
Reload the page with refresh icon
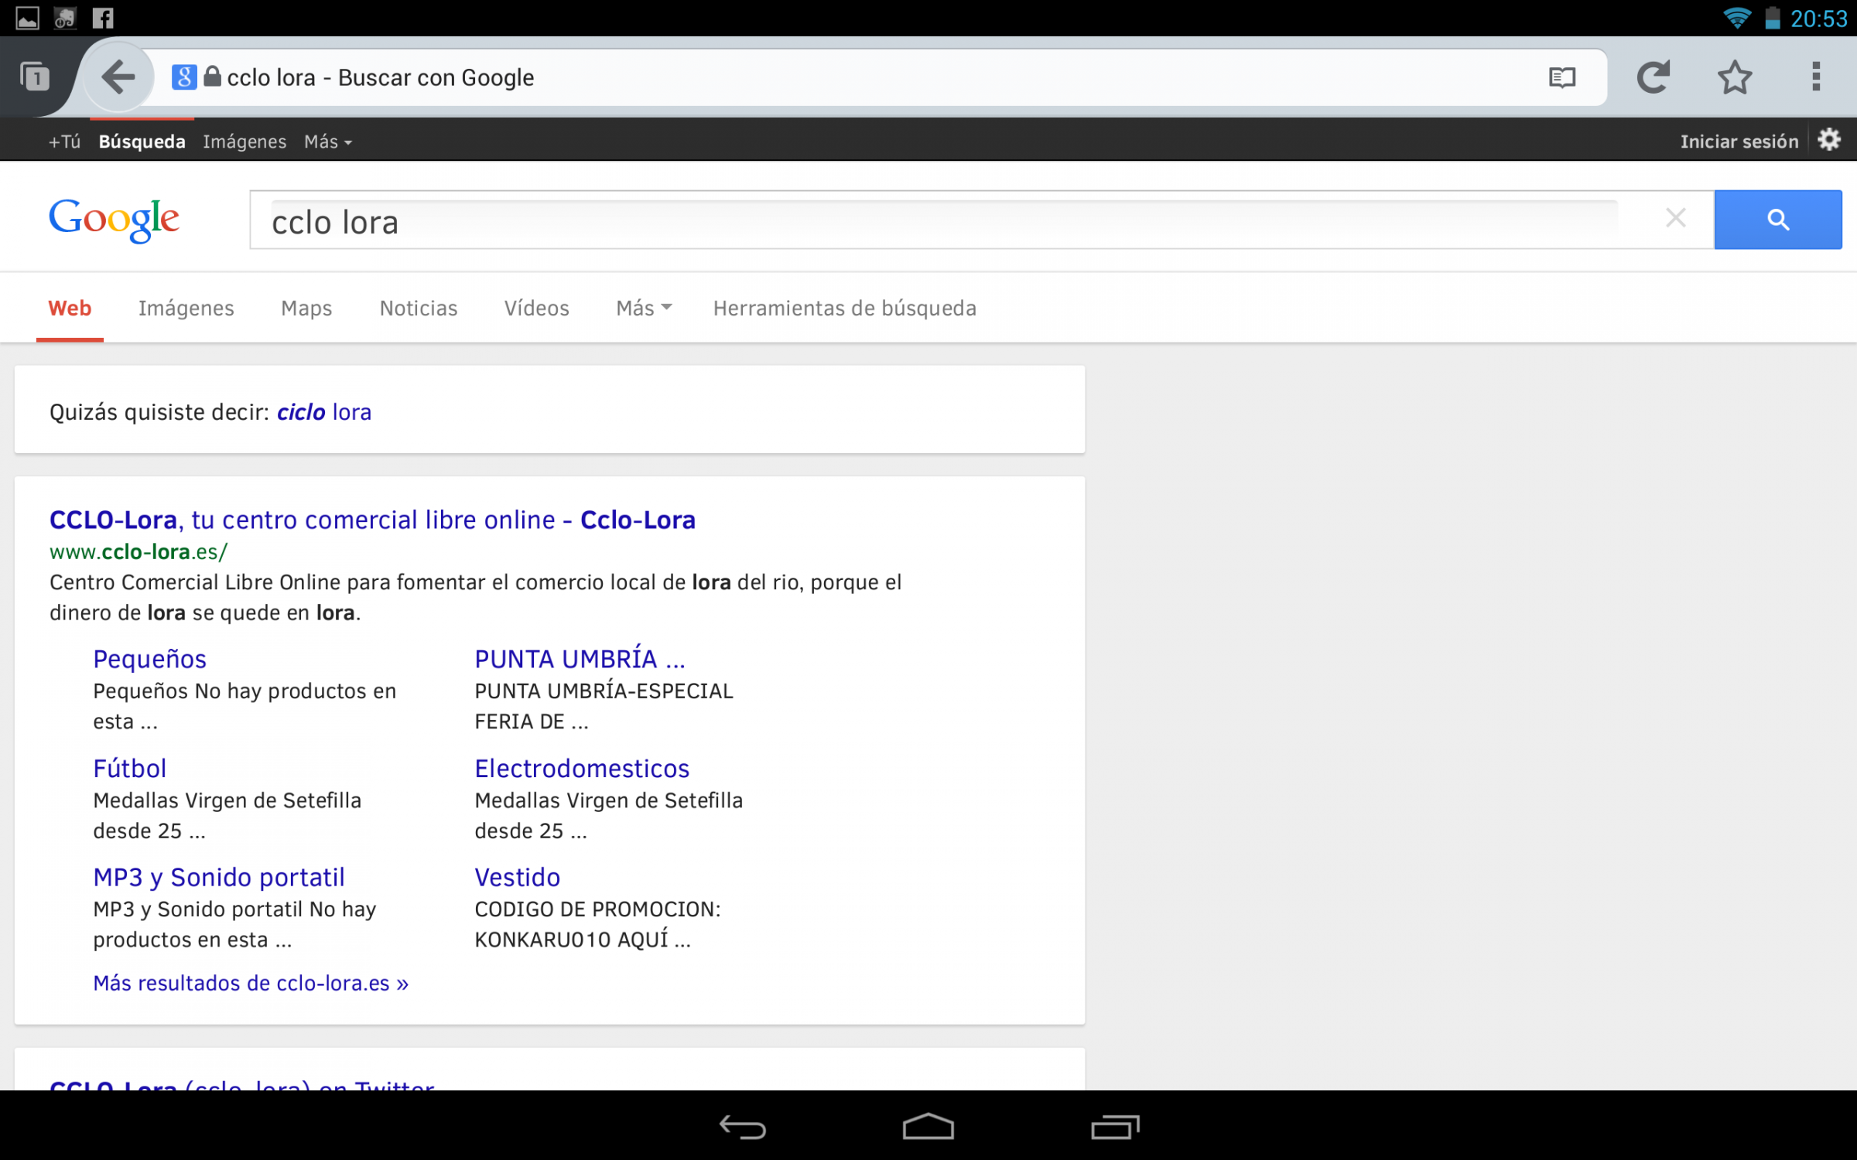tap(1653, 77)
